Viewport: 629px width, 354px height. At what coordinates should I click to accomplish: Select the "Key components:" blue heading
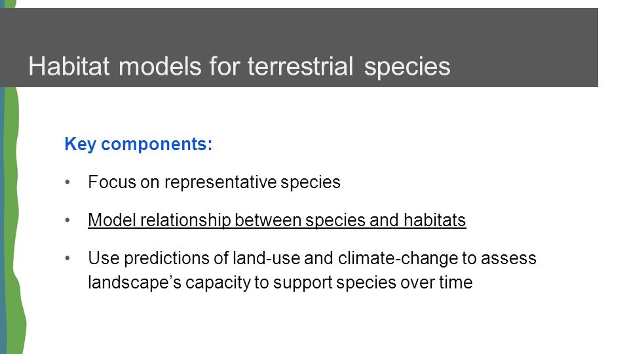click(138, 144)
